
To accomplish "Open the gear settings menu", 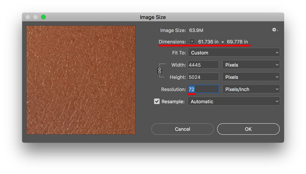I will [275, 30].
